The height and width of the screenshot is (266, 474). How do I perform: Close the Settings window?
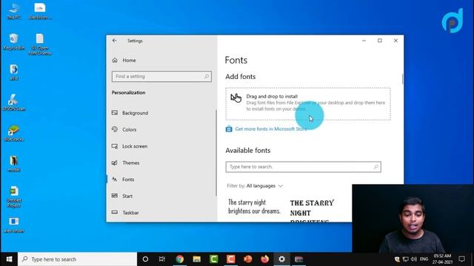pyautogui.click(x=395, y=41)
